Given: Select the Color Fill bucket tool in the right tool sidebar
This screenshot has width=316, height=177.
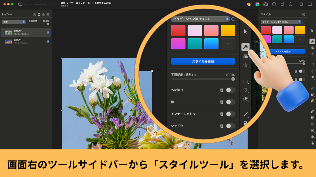Looking at the screenshot, I should pos(312,94).
